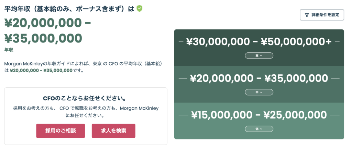Click the ¥20,000,000 - ¥35,000,000 band in the chart
Image resolution: width=352 pixels, height=150 pixels.
click(259, 78)
